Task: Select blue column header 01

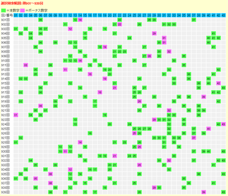Action: (x=16, y=15)
